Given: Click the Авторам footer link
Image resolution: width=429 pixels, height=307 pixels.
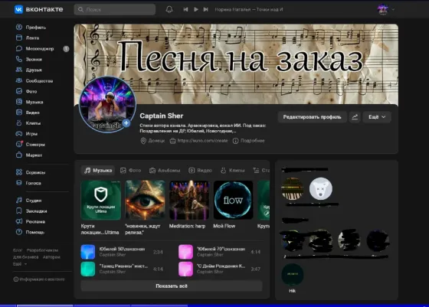Looking at the screenshot, I should click(x=51, y=257).
